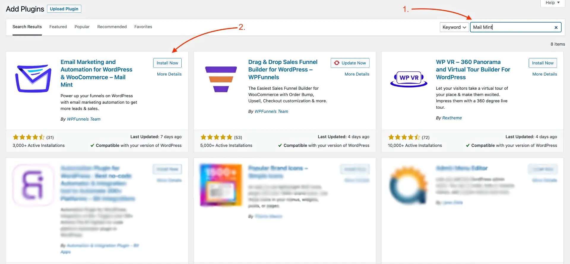This screenshot has width=570, height=264.
Task: Open the Keyword search type dropdown
Action: 454,27
